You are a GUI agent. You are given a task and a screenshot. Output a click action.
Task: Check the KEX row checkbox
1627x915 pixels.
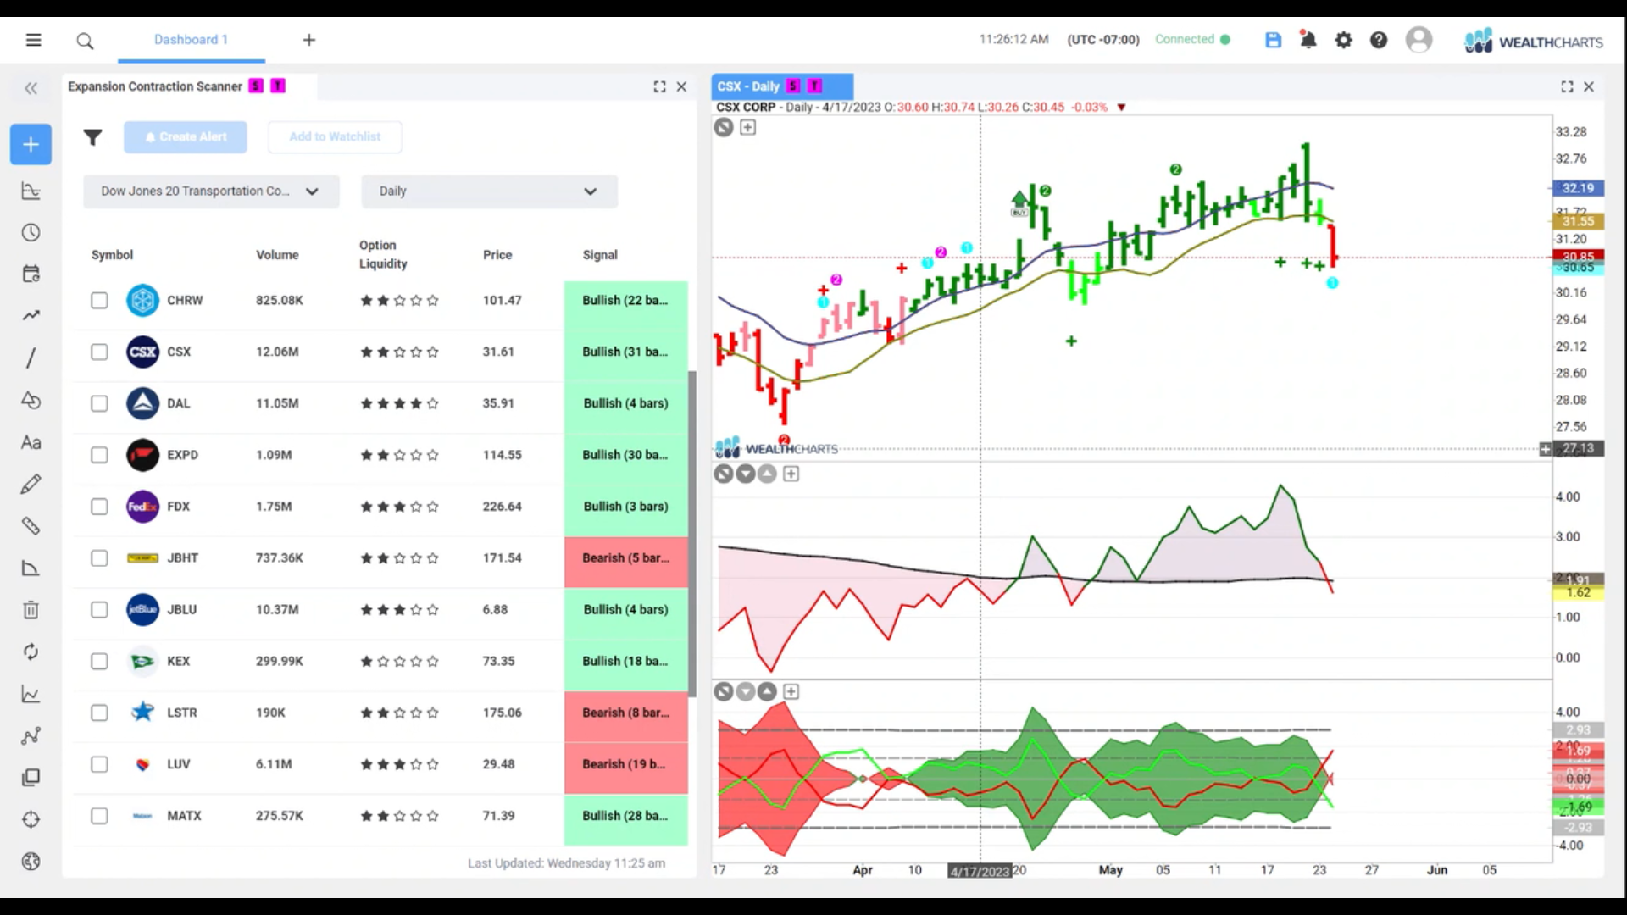(99, 662)
